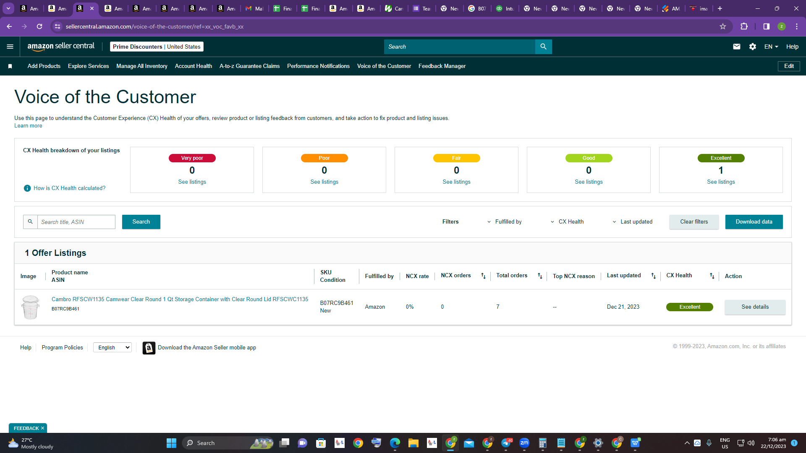Open the Learn more link
806x453 pixels.
coord(28,126)
